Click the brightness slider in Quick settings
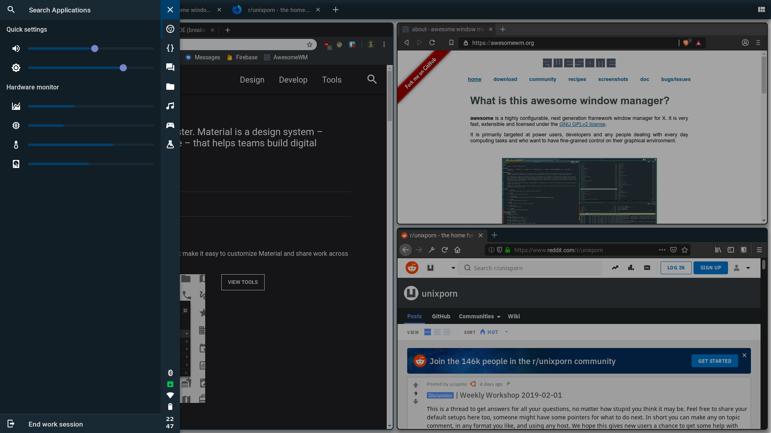 point(91,68)
